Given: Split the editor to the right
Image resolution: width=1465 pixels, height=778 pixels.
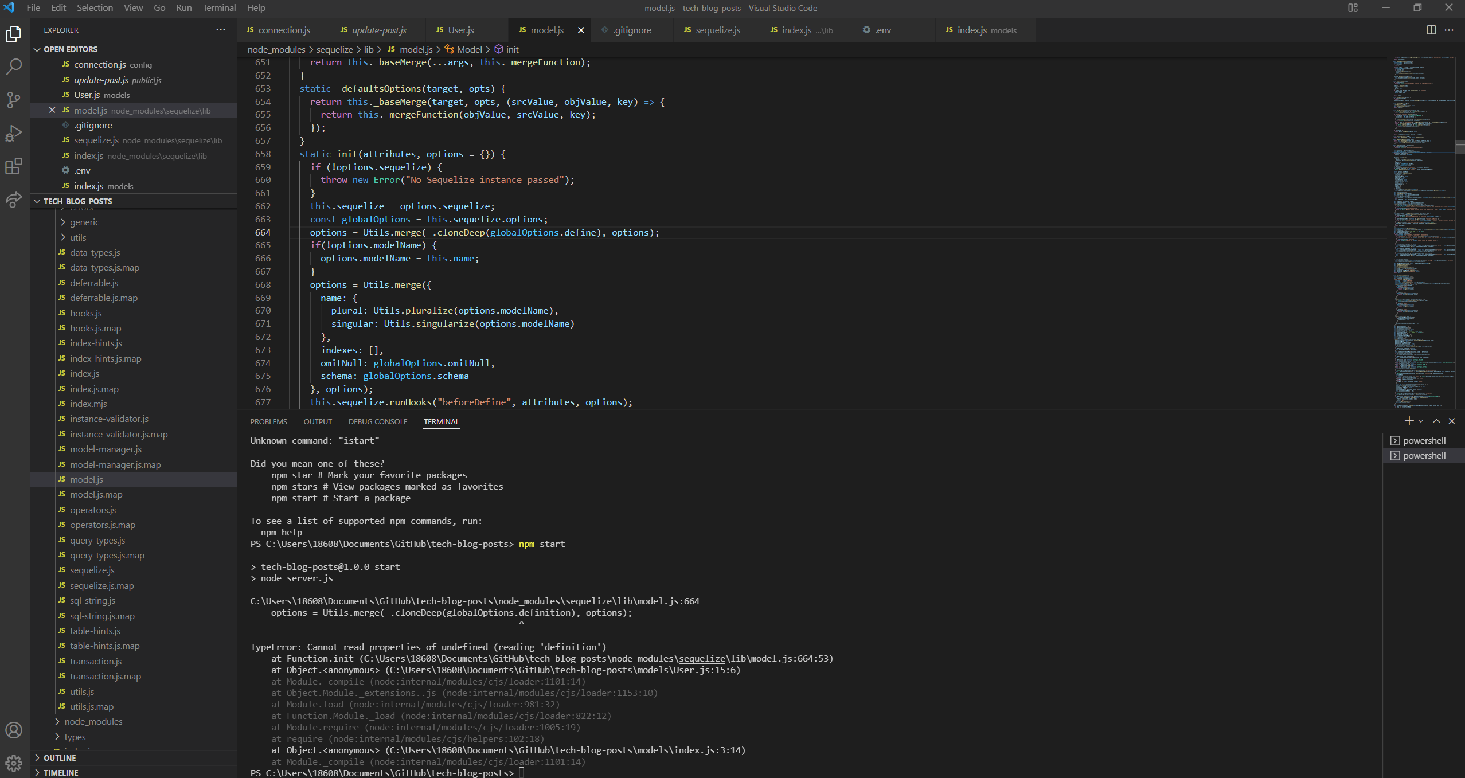Looking at the screenshot, I should 1431,30.
